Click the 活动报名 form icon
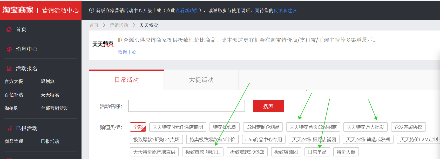Viewport: 440px width, 159px height. point(9,69)
